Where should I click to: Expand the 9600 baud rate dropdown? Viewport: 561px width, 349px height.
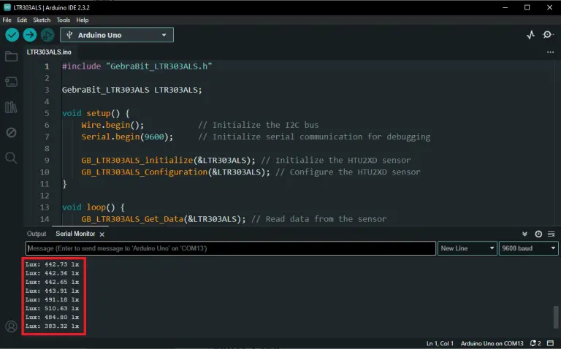pos(528,248)
